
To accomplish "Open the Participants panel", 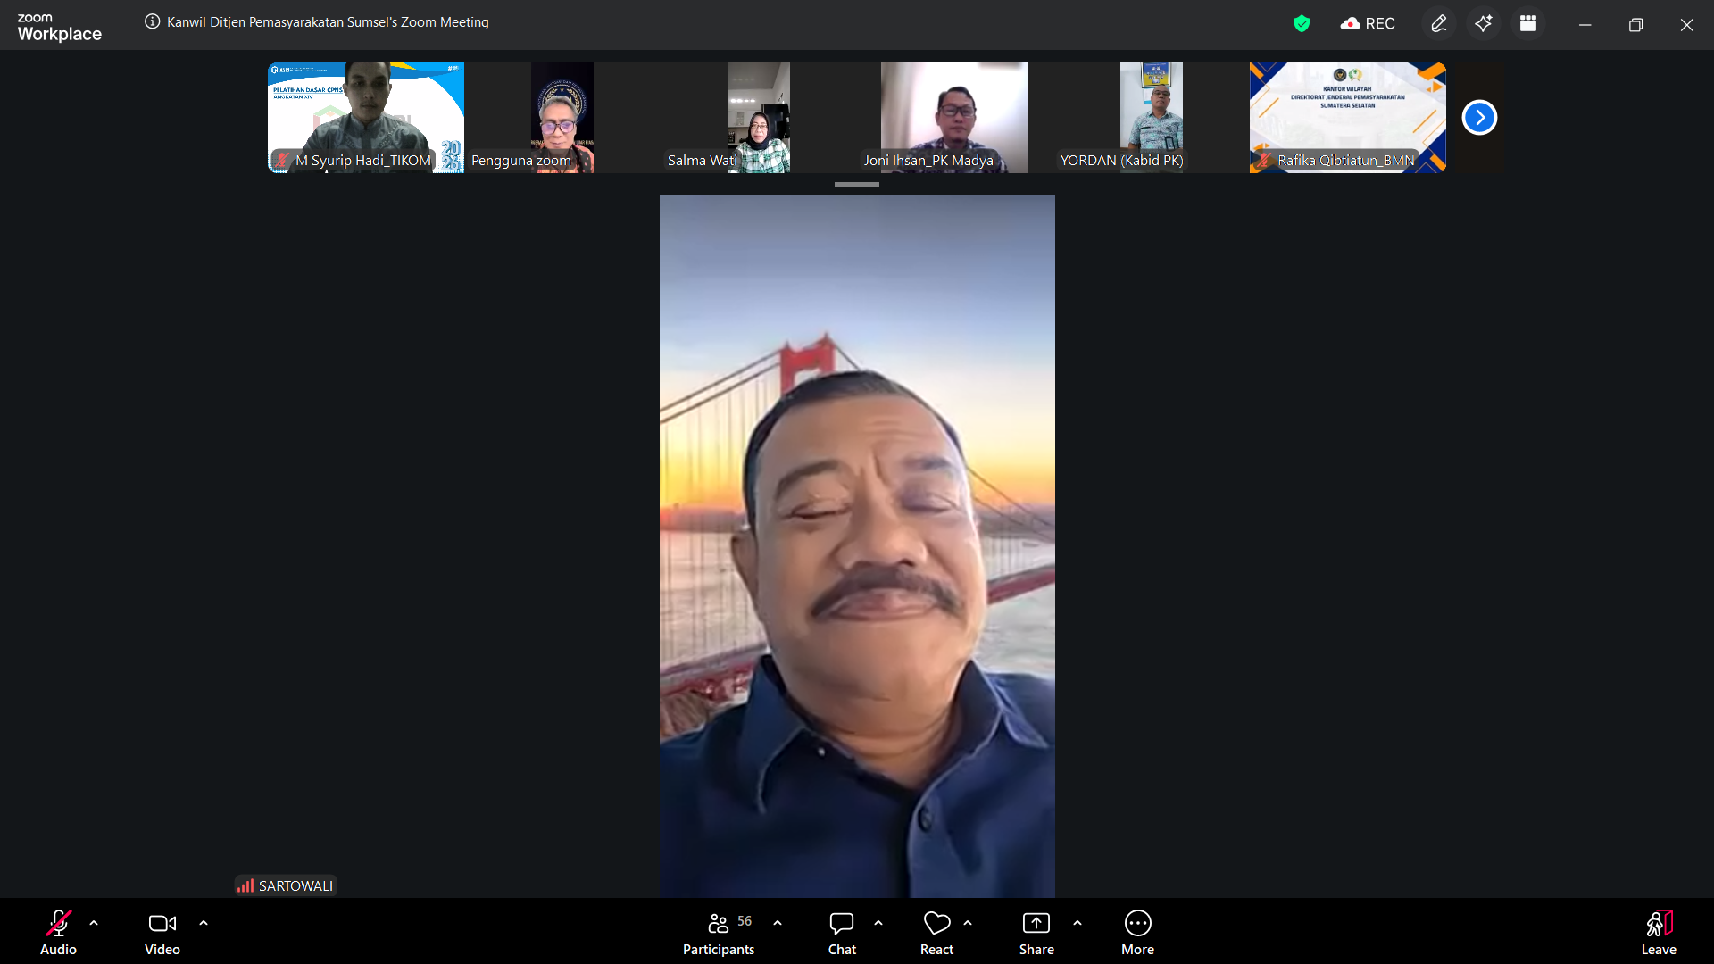I will (719, 932).
